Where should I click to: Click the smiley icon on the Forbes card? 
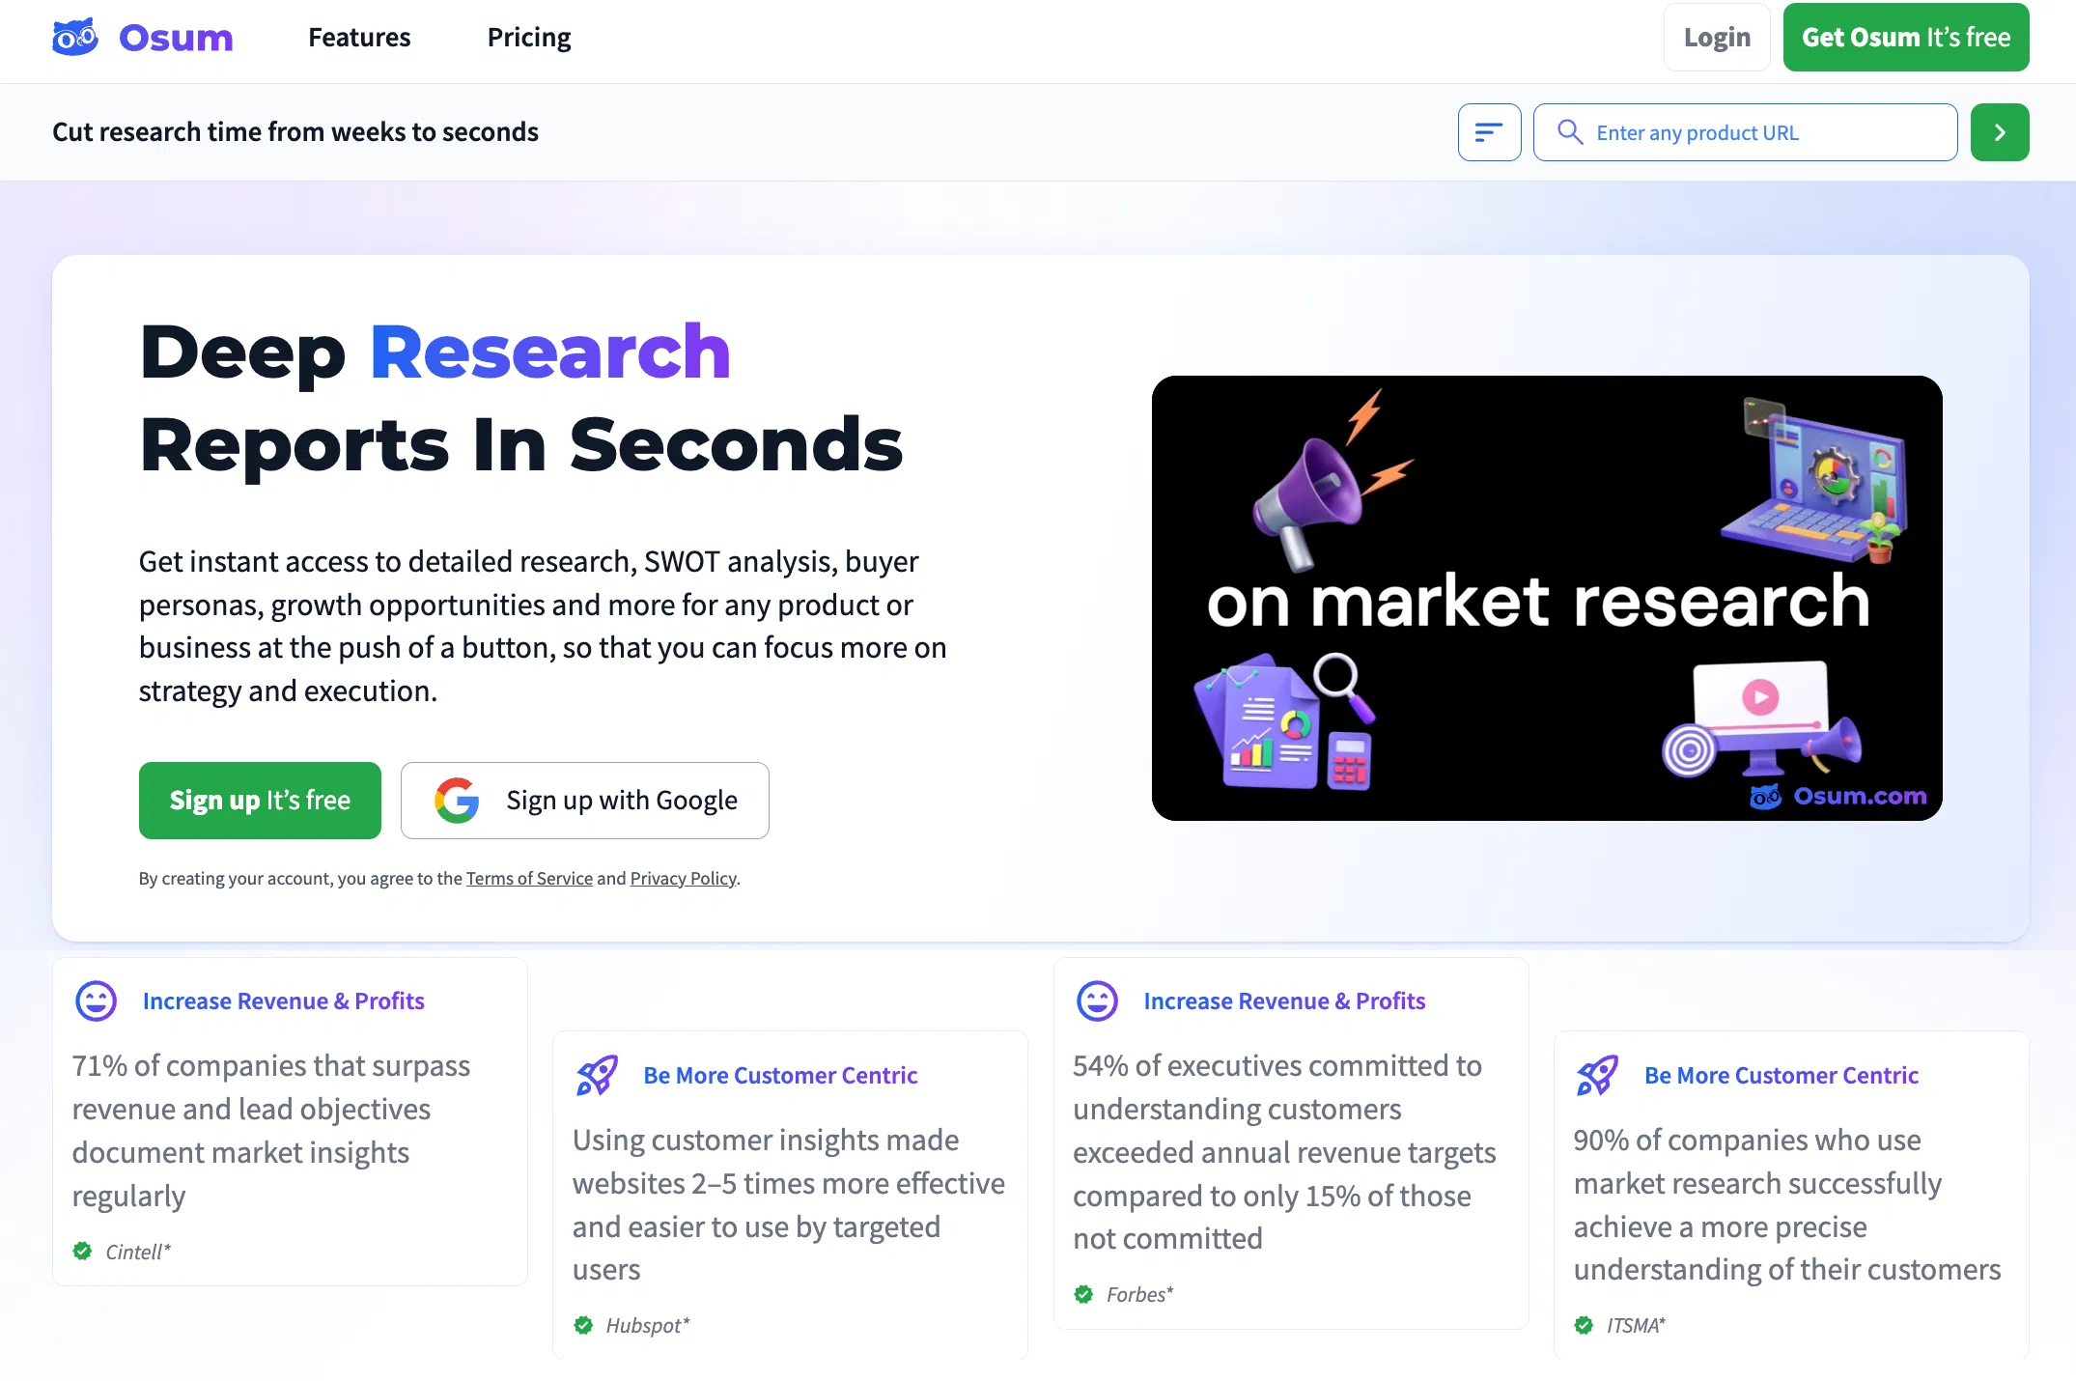tap(1096, 1001)
